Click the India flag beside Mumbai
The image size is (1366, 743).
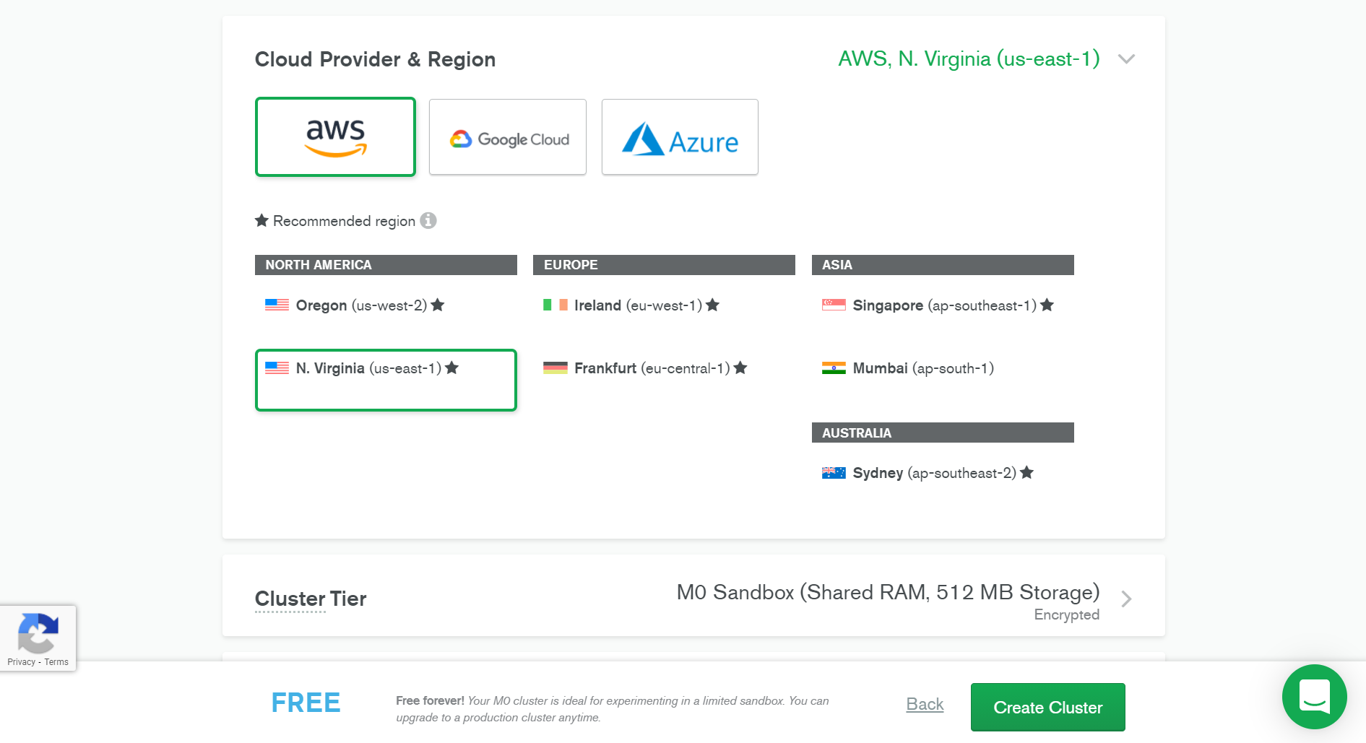coord(834,368)
